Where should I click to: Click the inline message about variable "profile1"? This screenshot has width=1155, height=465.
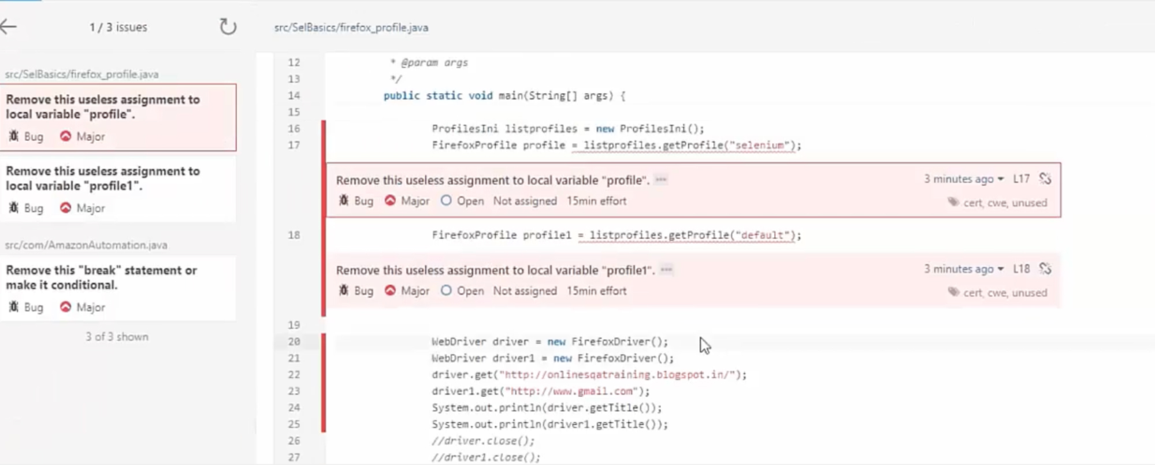tap(495, 270)
